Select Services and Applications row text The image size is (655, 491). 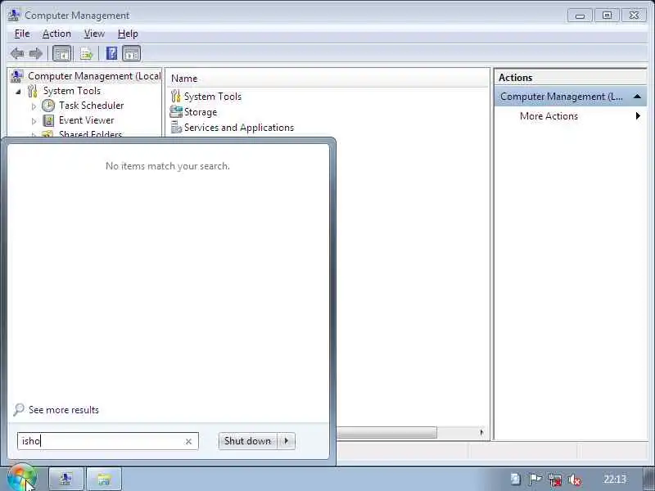coord(239,128)
